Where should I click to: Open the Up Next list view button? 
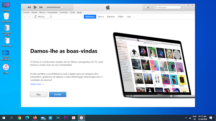(x=148, y=7)
